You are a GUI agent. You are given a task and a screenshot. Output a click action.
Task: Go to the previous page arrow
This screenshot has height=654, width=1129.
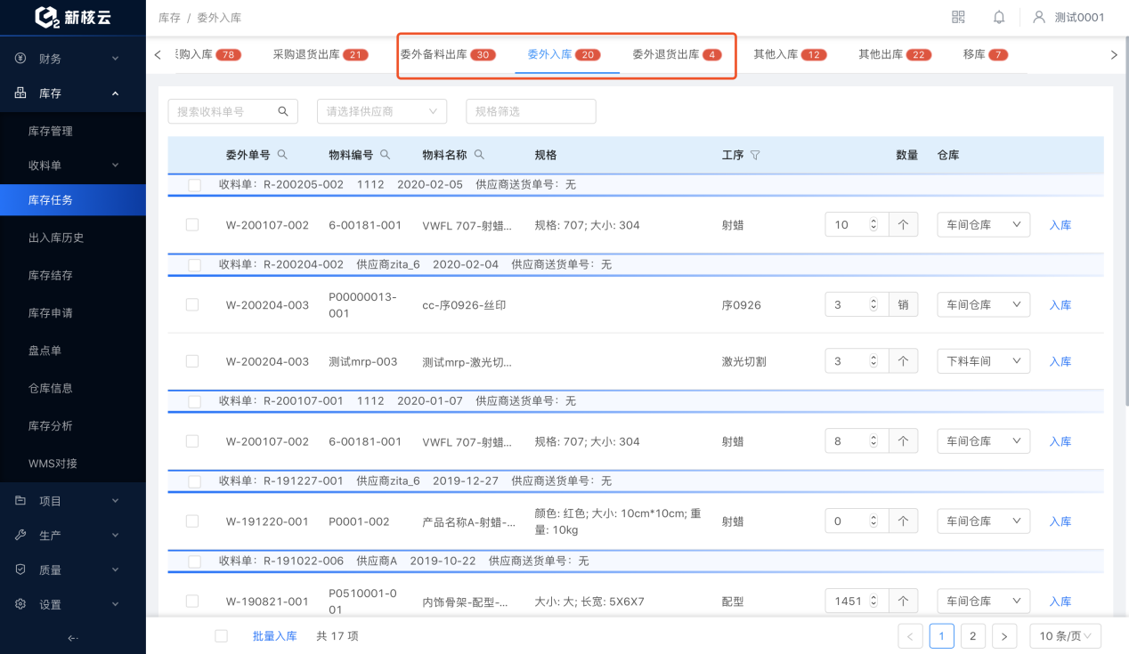910,636
